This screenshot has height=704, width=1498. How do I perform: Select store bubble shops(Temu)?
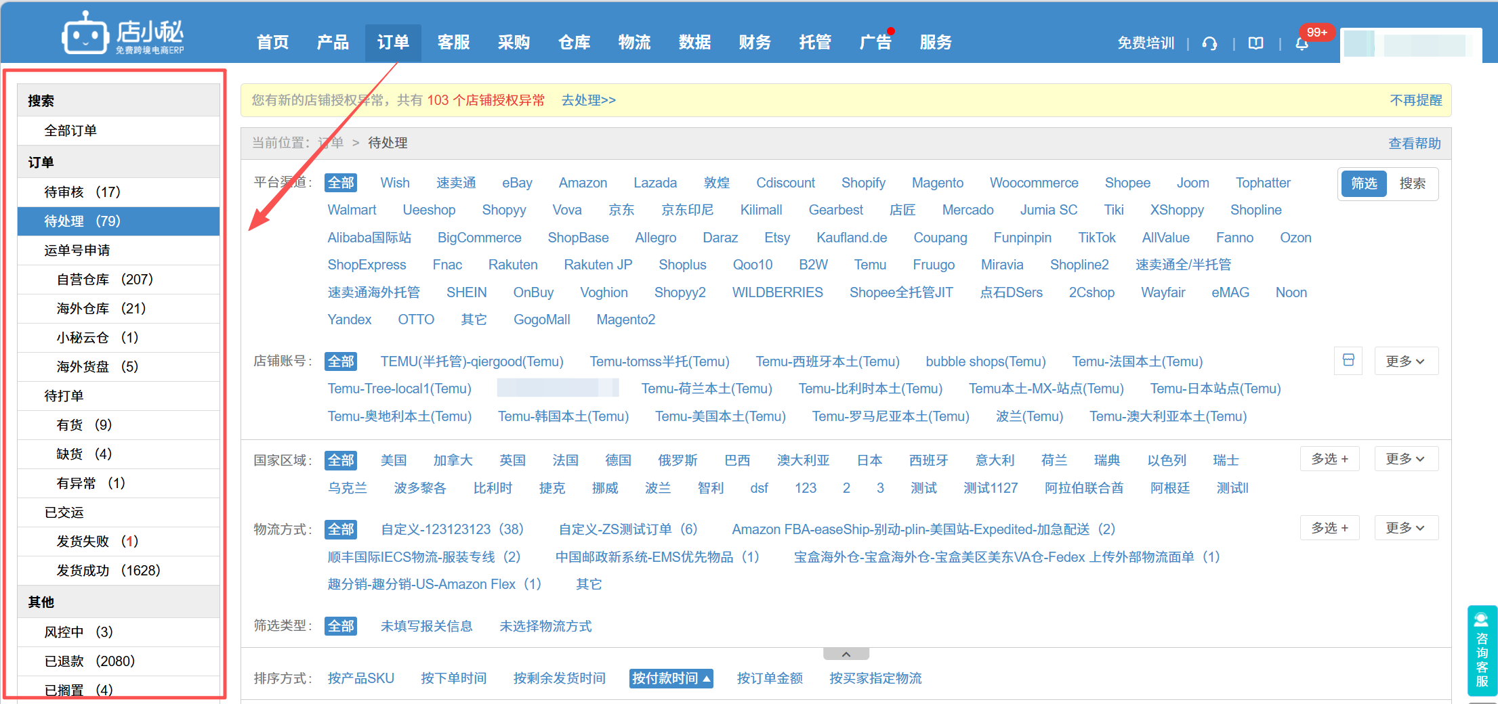tap(986, 361)
